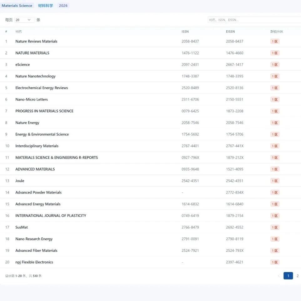Select the Materials Science tag
Image resolution: width=301 pixels, height=301 pixels.
[17, 6]
